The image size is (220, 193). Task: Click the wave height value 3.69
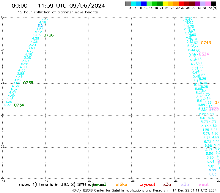(x=17, y=83)
